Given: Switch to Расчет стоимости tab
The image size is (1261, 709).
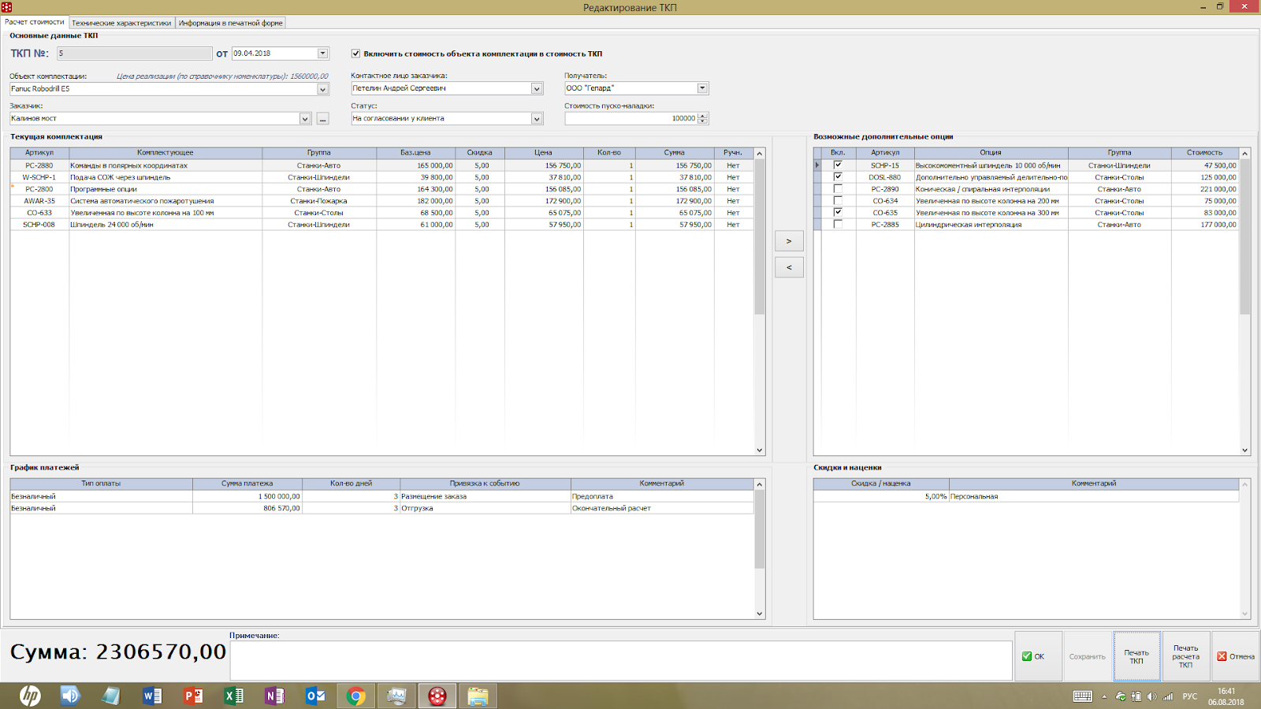Looking at the screenshot, I should click(35, 22).
